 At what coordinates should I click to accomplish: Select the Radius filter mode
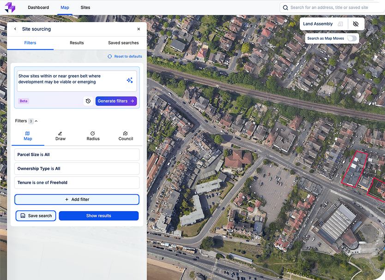coord(93,136)
